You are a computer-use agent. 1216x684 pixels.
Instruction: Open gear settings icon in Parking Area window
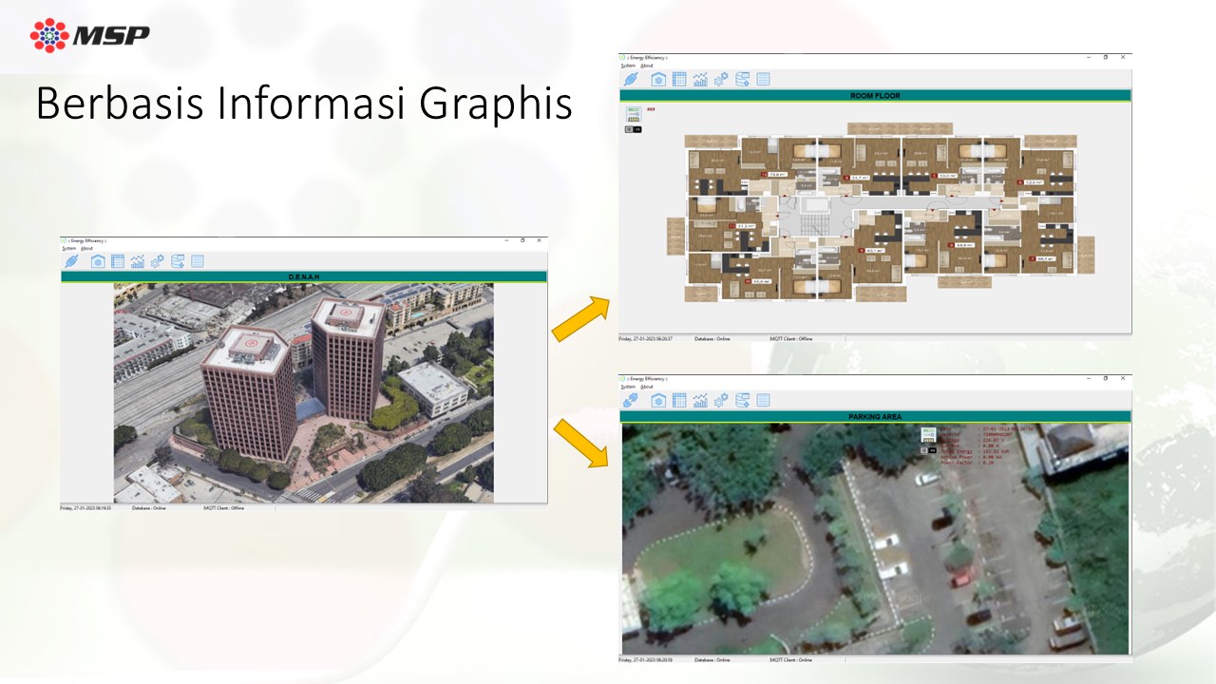pyautogui.click(x=721, y=401)
